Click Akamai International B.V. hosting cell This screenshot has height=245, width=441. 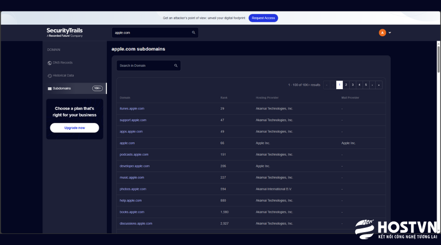(x=273, y=189)
